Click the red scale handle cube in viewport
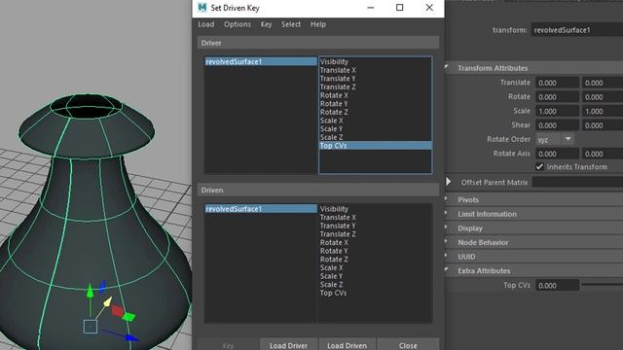This screenshot has width=623, height=350. coord(117,311)
